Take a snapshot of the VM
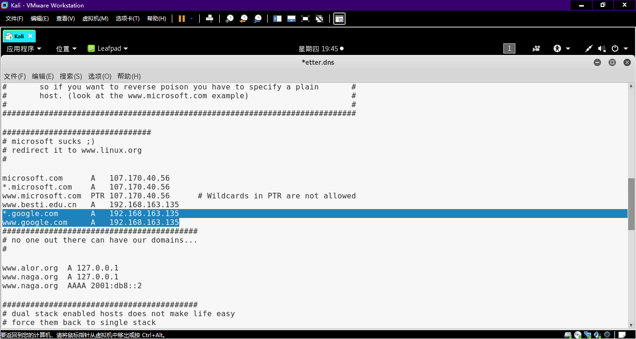 pyautogui.click(x=230, y=19)
